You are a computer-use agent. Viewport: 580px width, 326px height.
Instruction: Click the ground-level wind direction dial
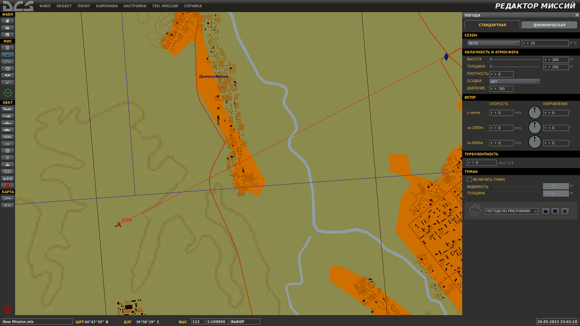(x=535, y=112)
